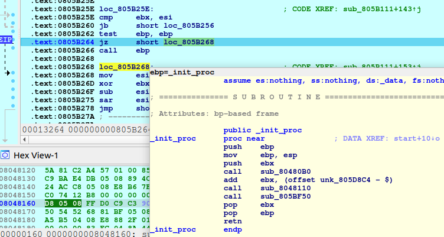Click breakpoint dot beside the xor line
Screen dimensions: 444x237
pyautogui.click(x=13, y=81)
